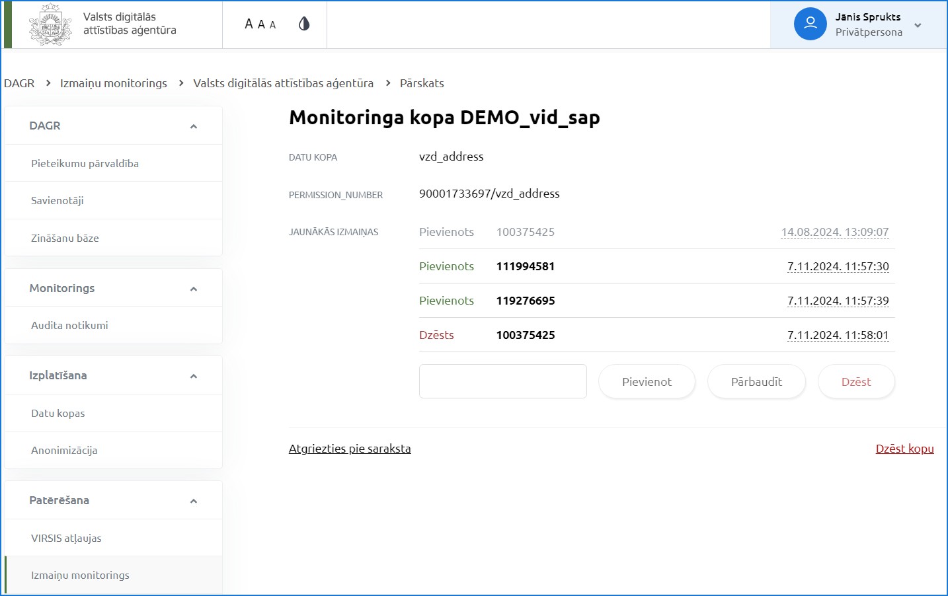Click the Dzēsts status label
The height and width of the screenshot is (596, 948).
[x=436, y=335]
